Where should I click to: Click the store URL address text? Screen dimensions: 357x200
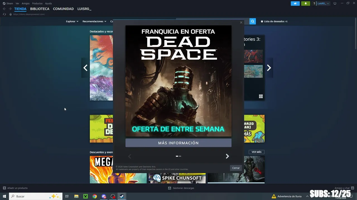tap(29, 14)
